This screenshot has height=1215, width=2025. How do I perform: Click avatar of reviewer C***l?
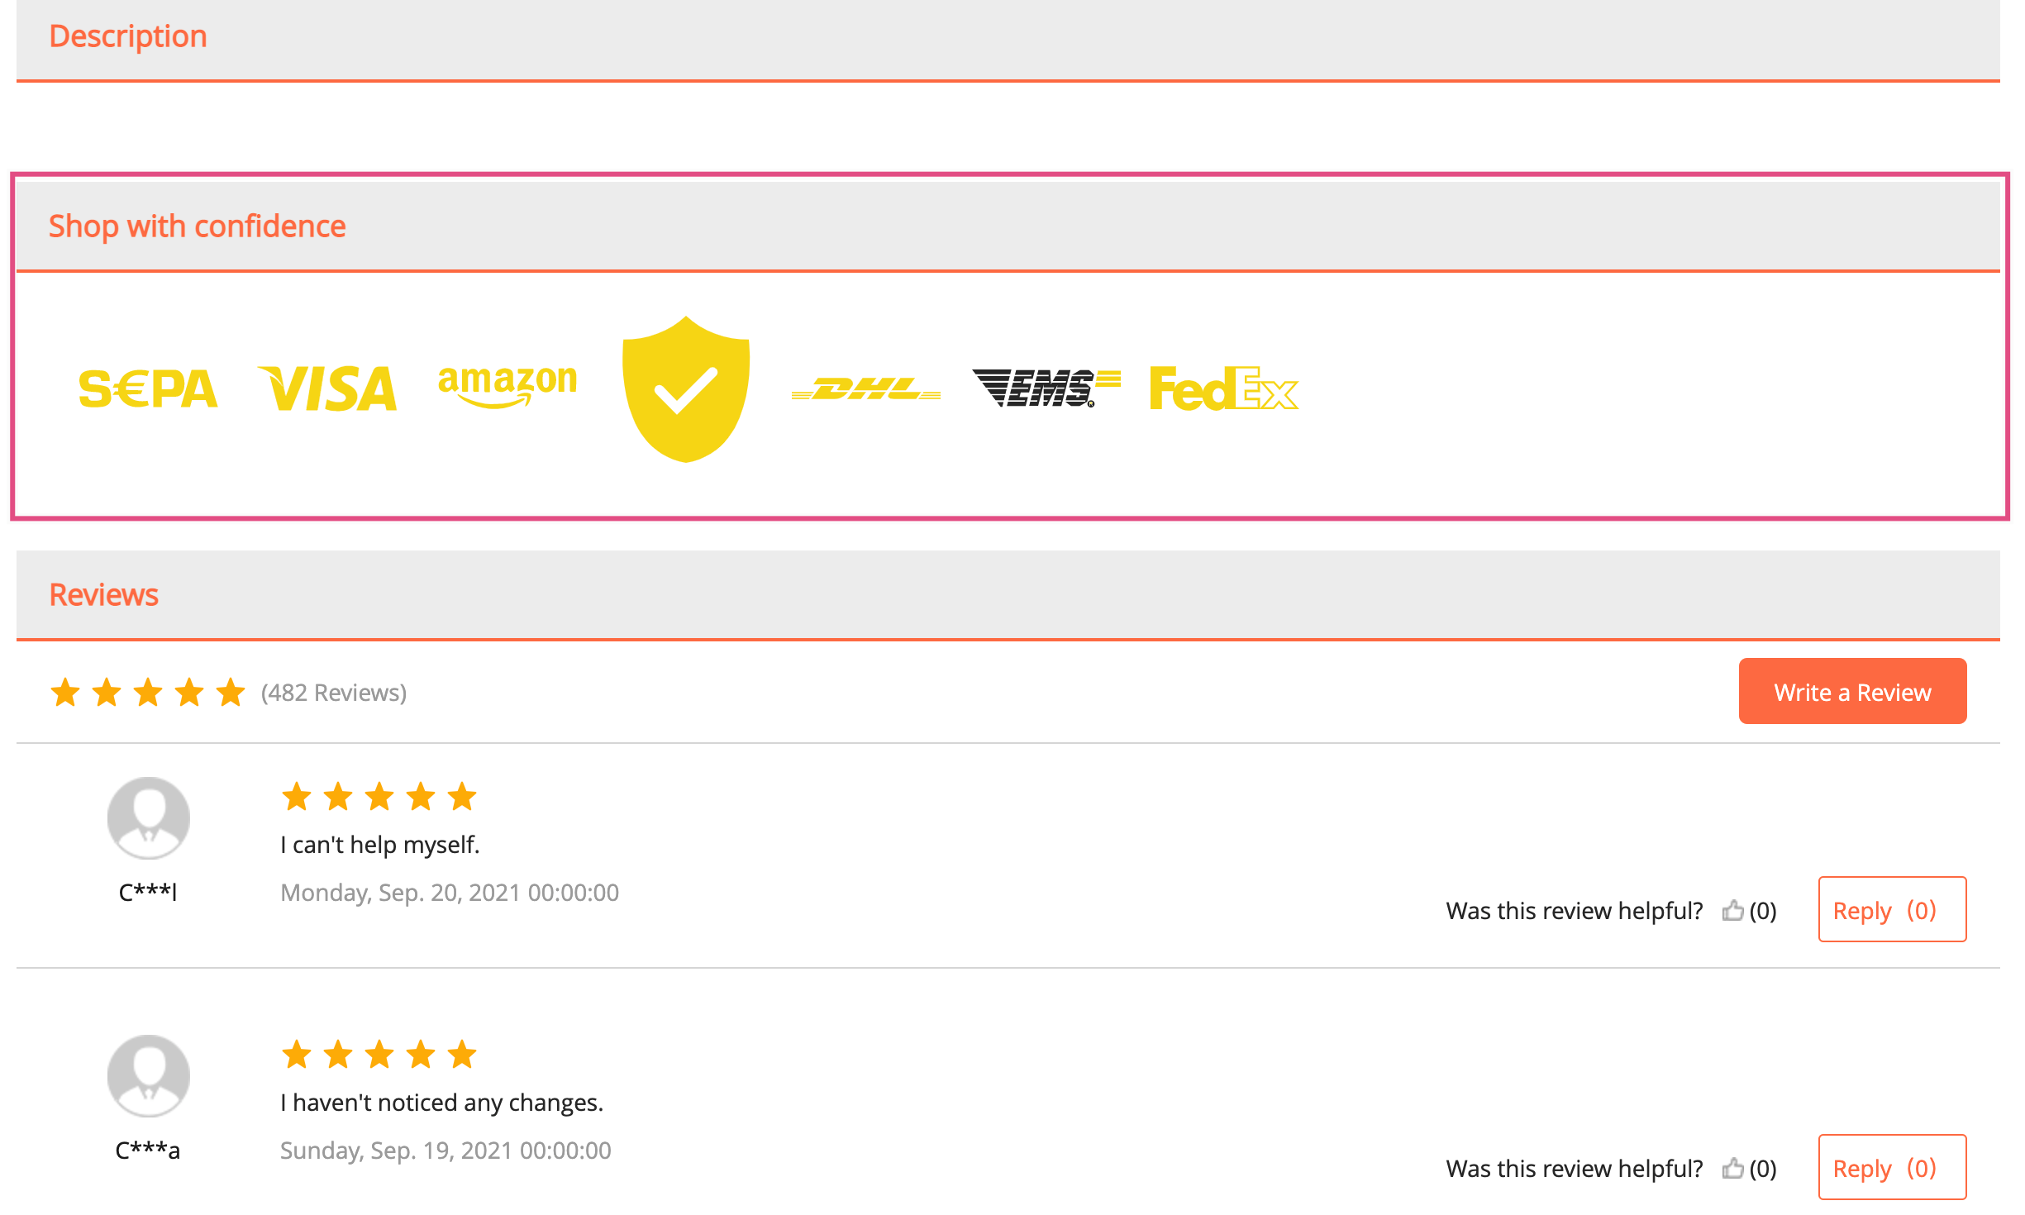pos(149,818)
